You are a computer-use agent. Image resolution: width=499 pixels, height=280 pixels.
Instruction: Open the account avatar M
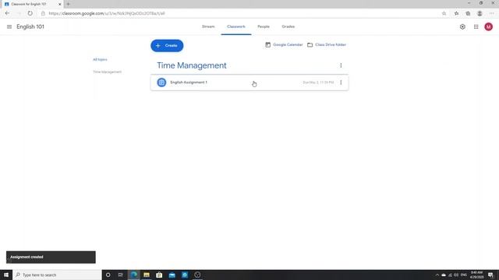click(489, 27)
